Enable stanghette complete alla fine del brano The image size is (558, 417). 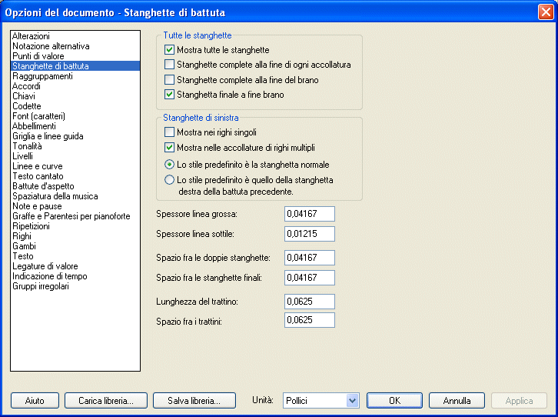click(x=169, y=80)
